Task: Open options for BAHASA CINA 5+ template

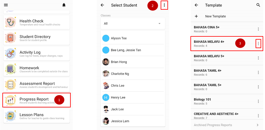Action: [258, 29]
